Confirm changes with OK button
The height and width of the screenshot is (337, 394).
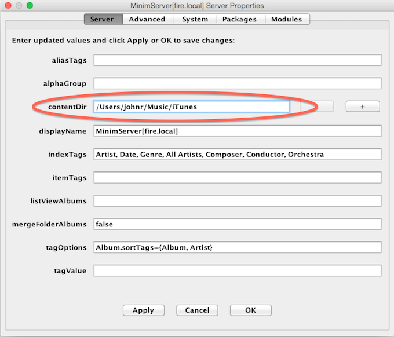(250, 310)
